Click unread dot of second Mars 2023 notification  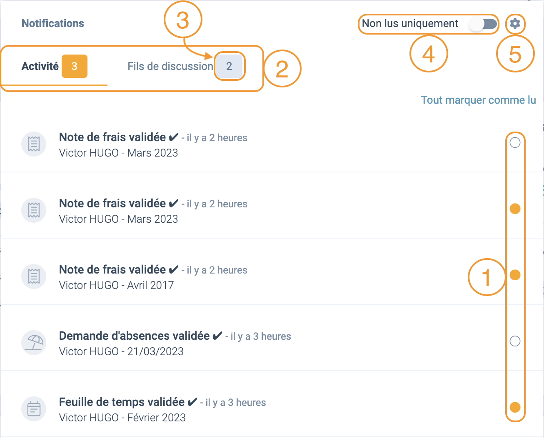pos(515,209)
